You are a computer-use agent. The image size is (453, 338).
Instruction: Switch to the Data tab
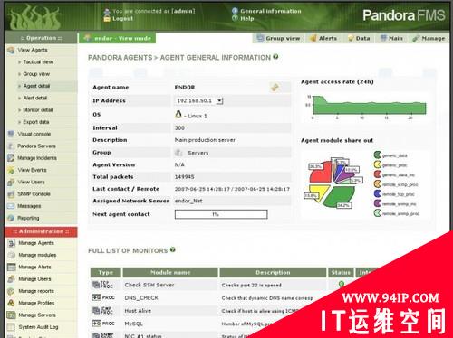(x=359, y=38)
